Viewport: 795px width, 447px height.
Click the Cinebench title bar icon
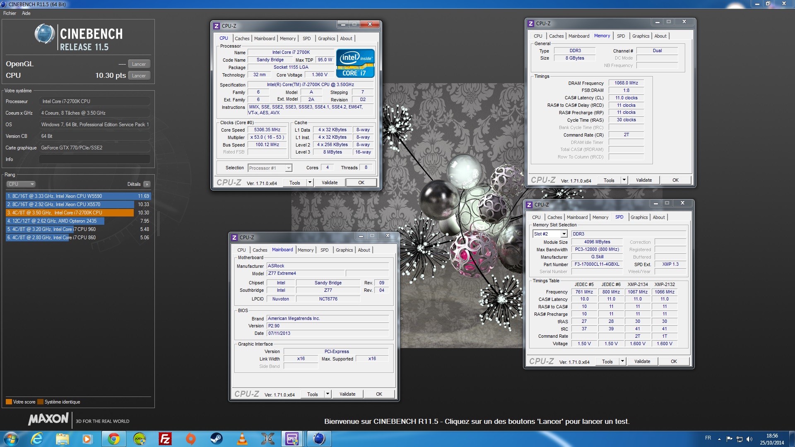tap(4, 4)
